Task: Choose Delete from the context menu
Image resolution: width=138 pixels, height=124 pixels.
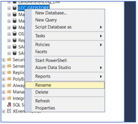Action: [x=65, y=92]
